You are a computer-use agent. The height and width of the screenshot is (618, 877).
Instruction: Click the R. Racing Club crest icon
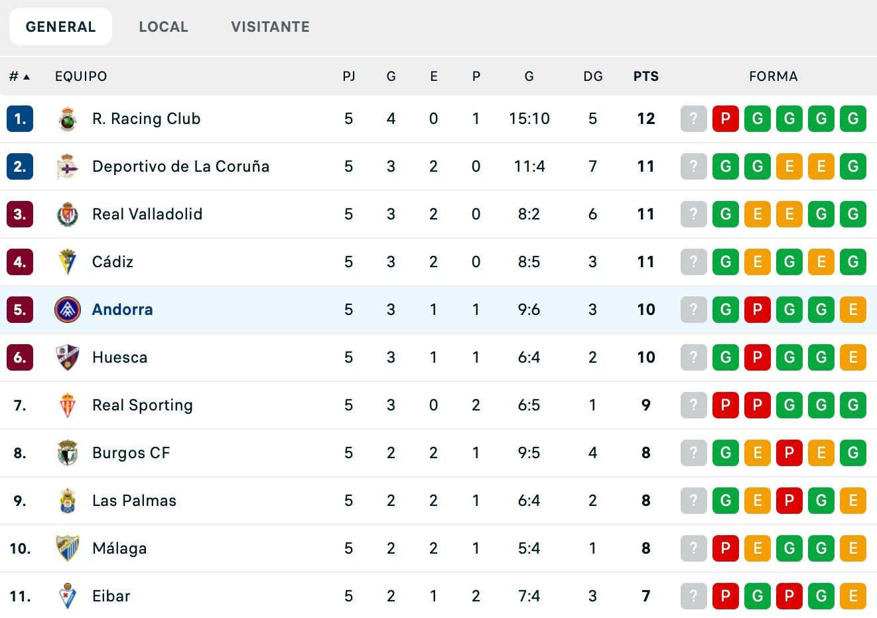pyautogui.click(x=67, y=119)
